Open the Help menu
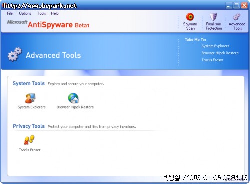 pos(55,13)
